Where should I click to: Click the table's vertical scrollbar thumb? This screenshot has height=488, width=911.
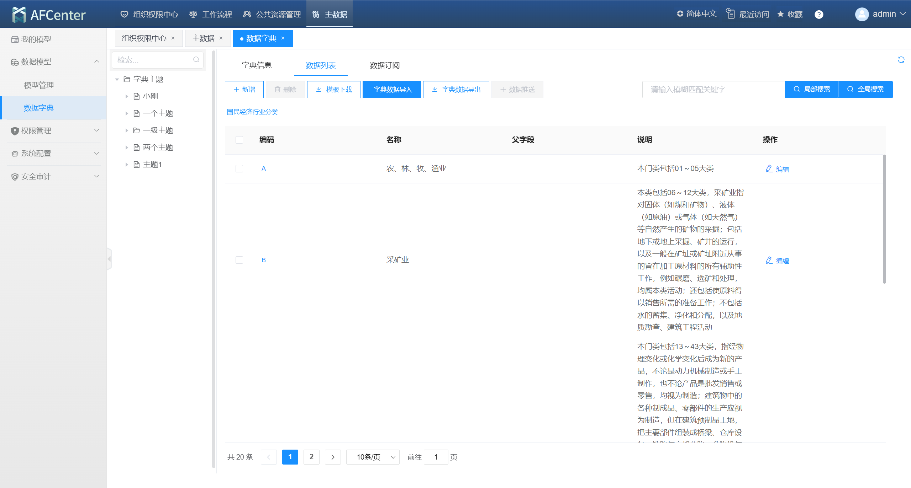click(884, 219)
